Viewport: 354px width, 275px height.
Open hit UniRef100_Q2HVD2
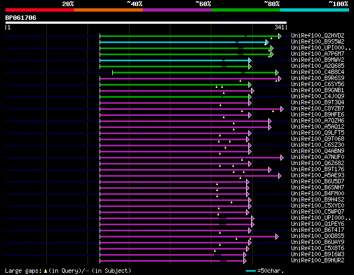(x=317, y=35)
